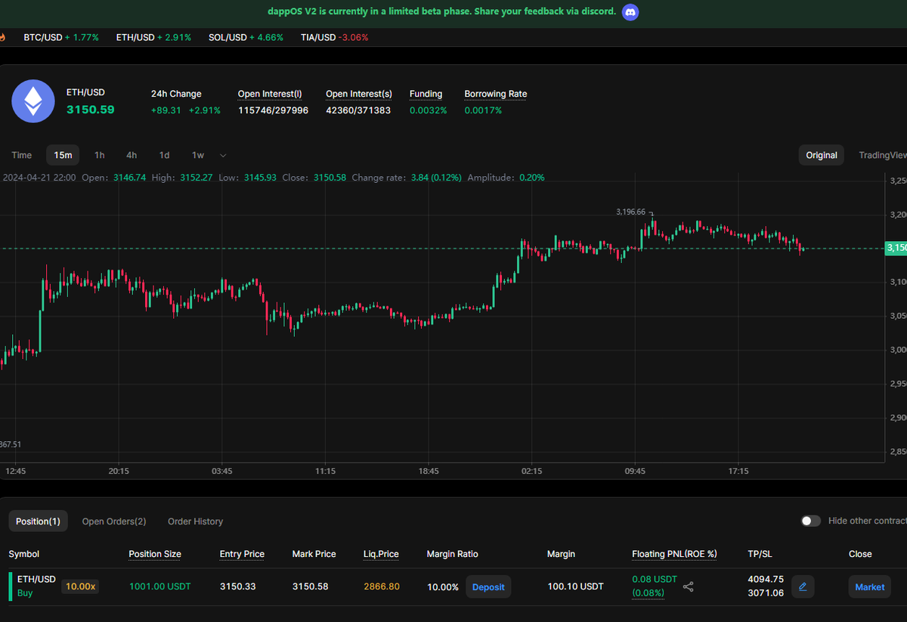Click the 3,196.66 high price marker
This screenshot has height=622, width=907.
click(x=631, y=212)
